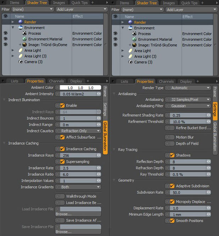This screenshot has height=236, width=219.
Task: Click Area Light (3) icon in right panel
Action: 130,56
